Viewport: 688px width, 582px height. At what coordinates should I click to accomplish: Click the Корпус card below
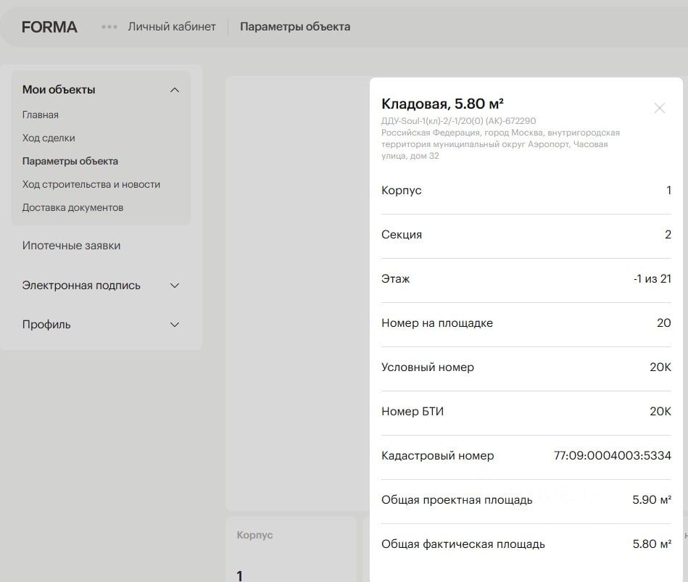tap(290, 549)
